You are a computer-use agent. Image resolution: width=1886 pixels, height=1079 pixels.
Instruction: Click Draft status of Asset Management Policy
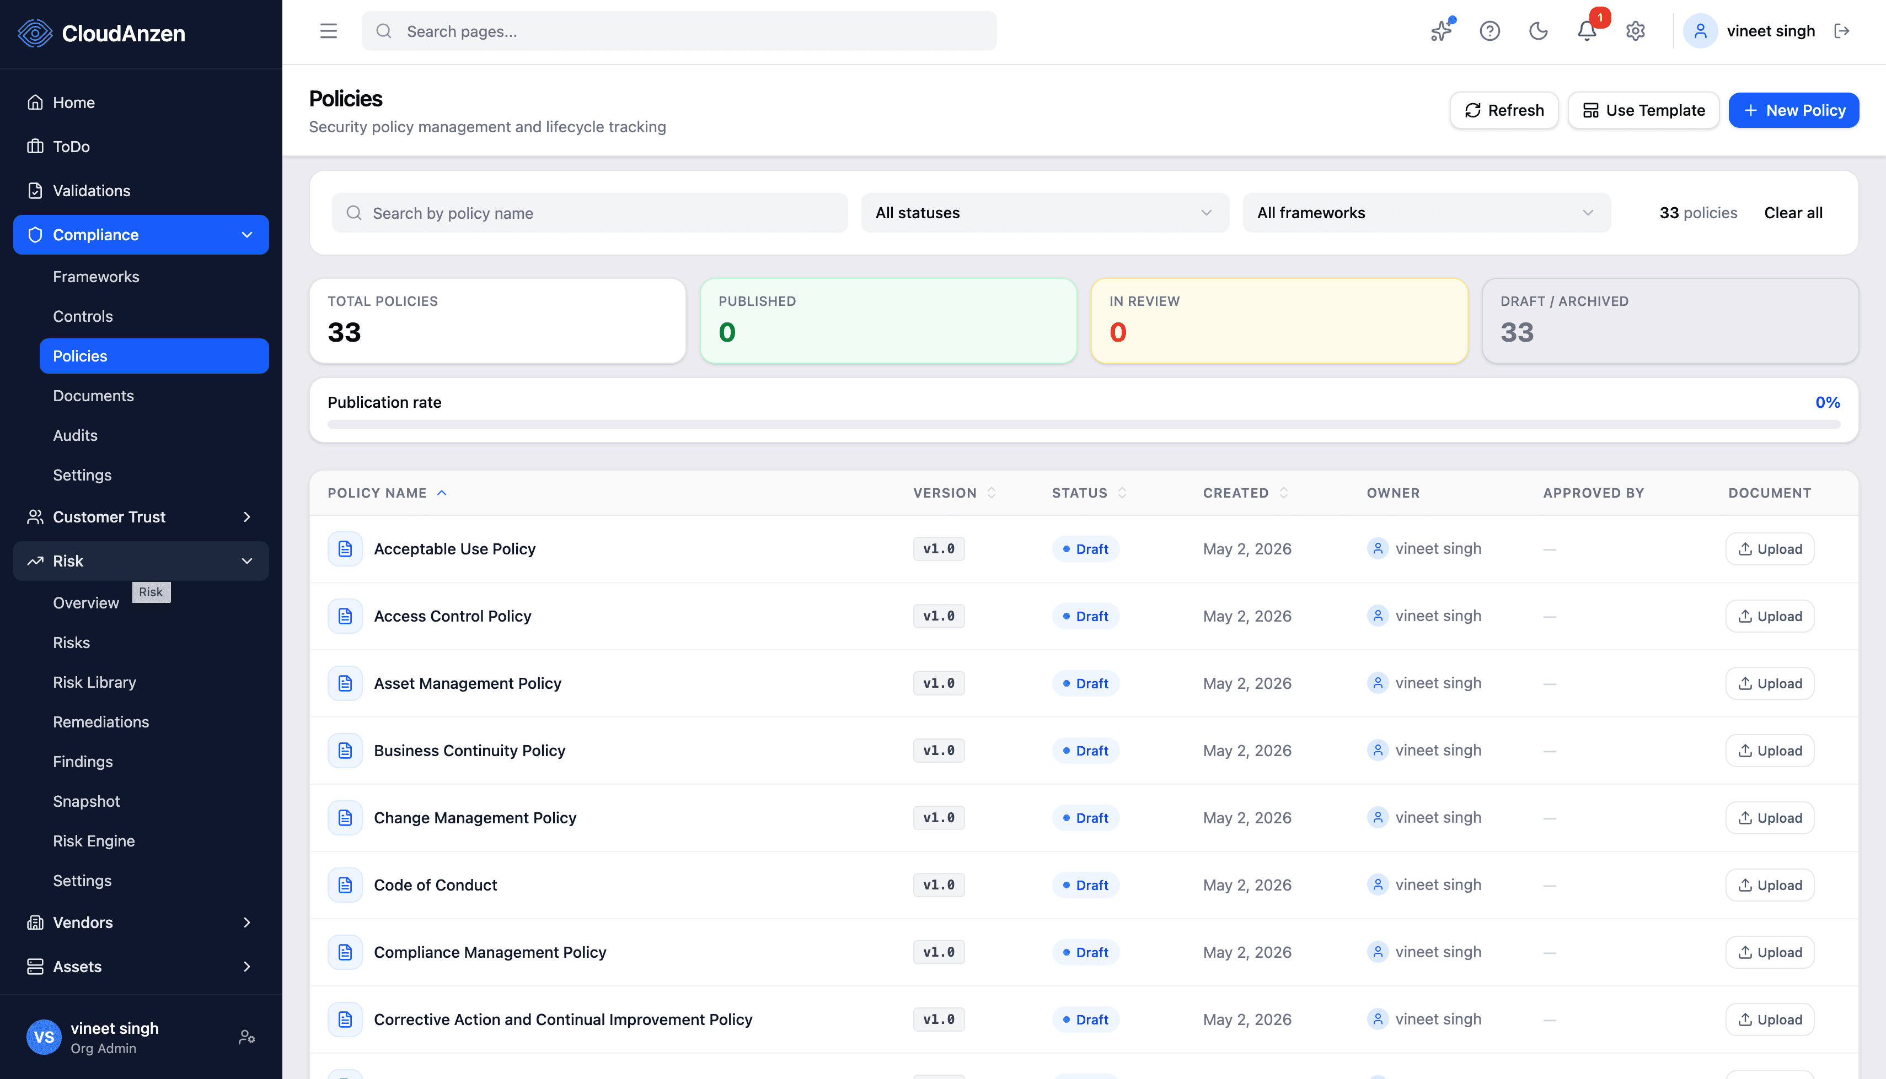[1085, 683]
